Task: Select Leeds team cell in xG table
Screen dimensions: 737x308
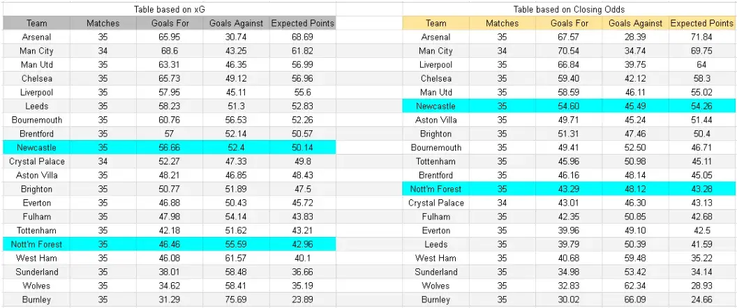Action: pos(37,106)
